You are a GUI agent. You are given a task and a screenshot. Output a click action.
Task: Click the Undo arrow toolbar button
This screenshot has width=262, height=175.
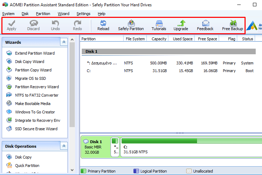[x=55, y=26]
